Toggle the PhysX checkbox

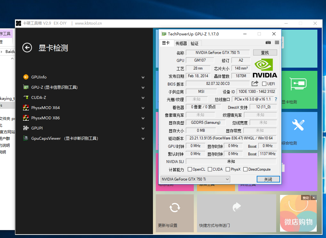click(x=228, y=169)
